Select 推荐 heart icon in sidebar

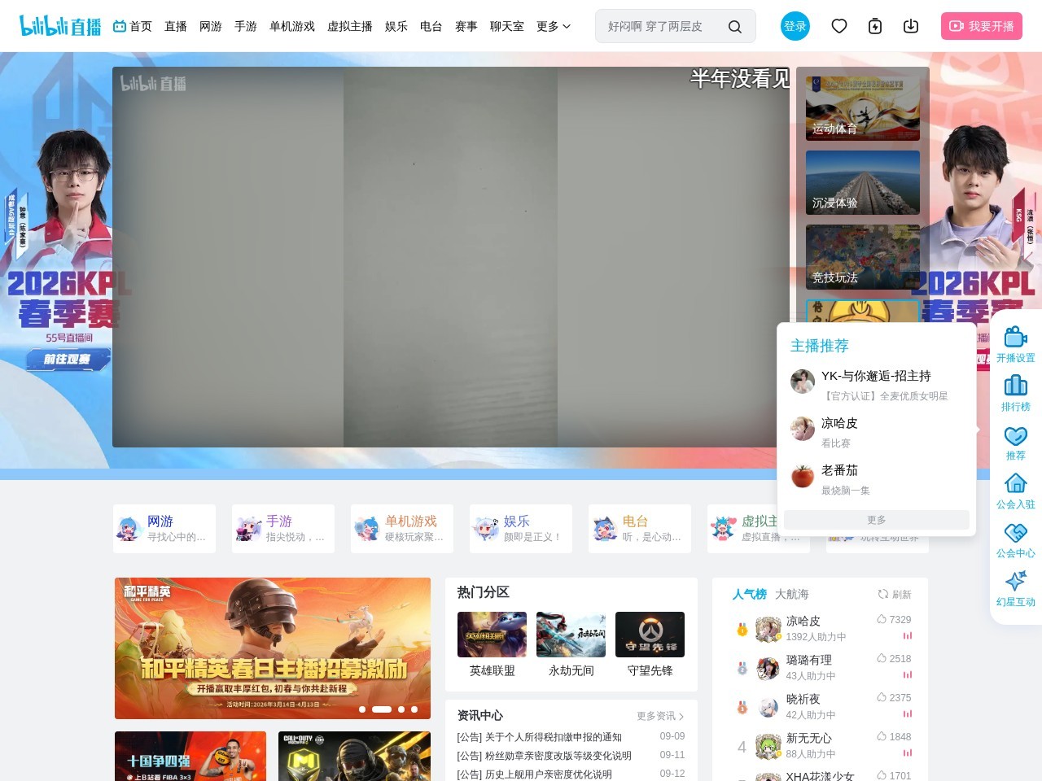pos(1015,440)
